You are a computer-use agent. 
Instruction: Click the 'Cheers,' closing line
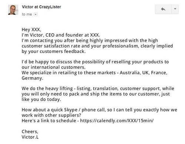[x=30, y=131]
